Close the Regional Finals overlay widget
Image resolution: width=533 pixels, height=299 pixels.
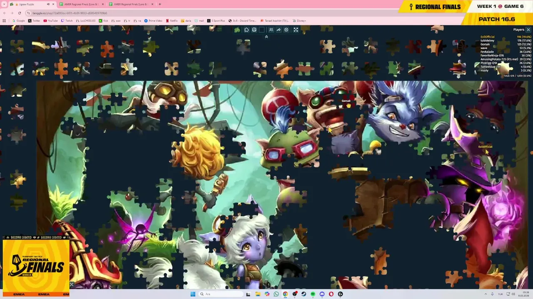pyautogui.click(x=72, y=284)
